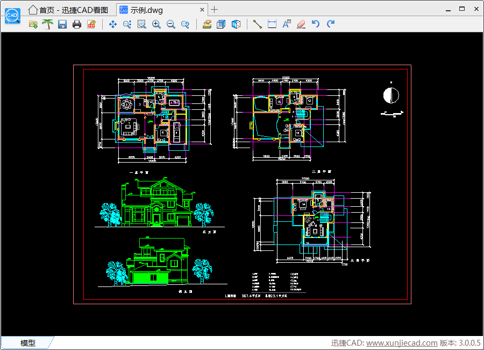The width and height of the screenshot is (484, 350).
Task: Open a DWG file with the folder icon
Action: click(x=33, y=24)
